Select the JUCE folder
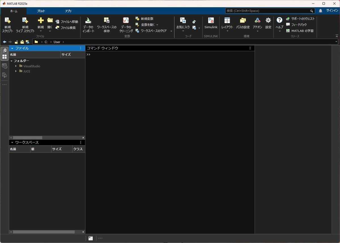The height and width of the screenshot is (243, 340). tap(25, 71)
